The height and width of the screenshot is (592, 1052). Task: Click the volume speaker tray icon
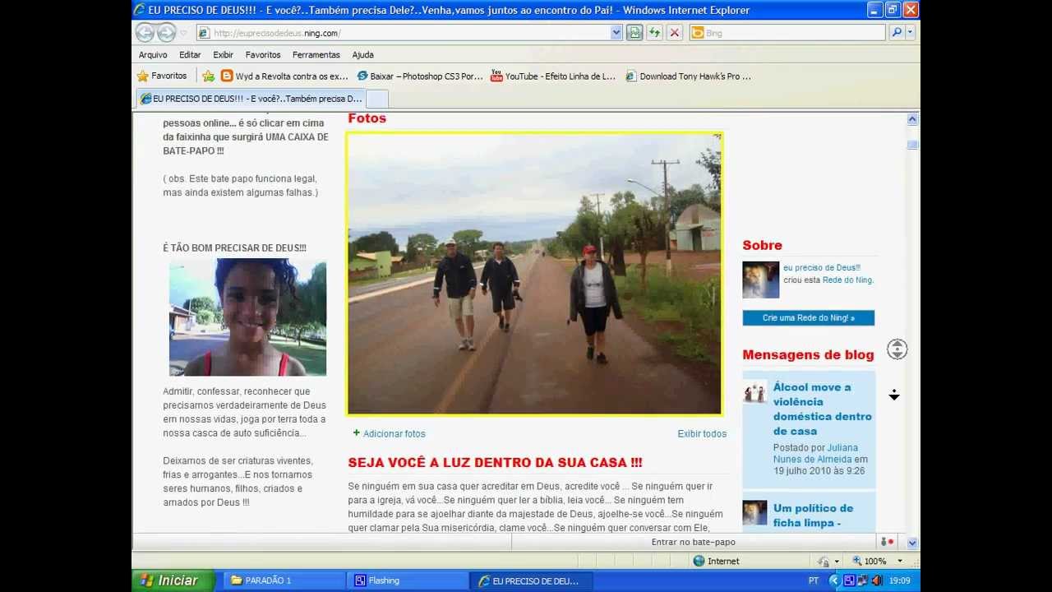pyautogui.click(x=877, y=580)
